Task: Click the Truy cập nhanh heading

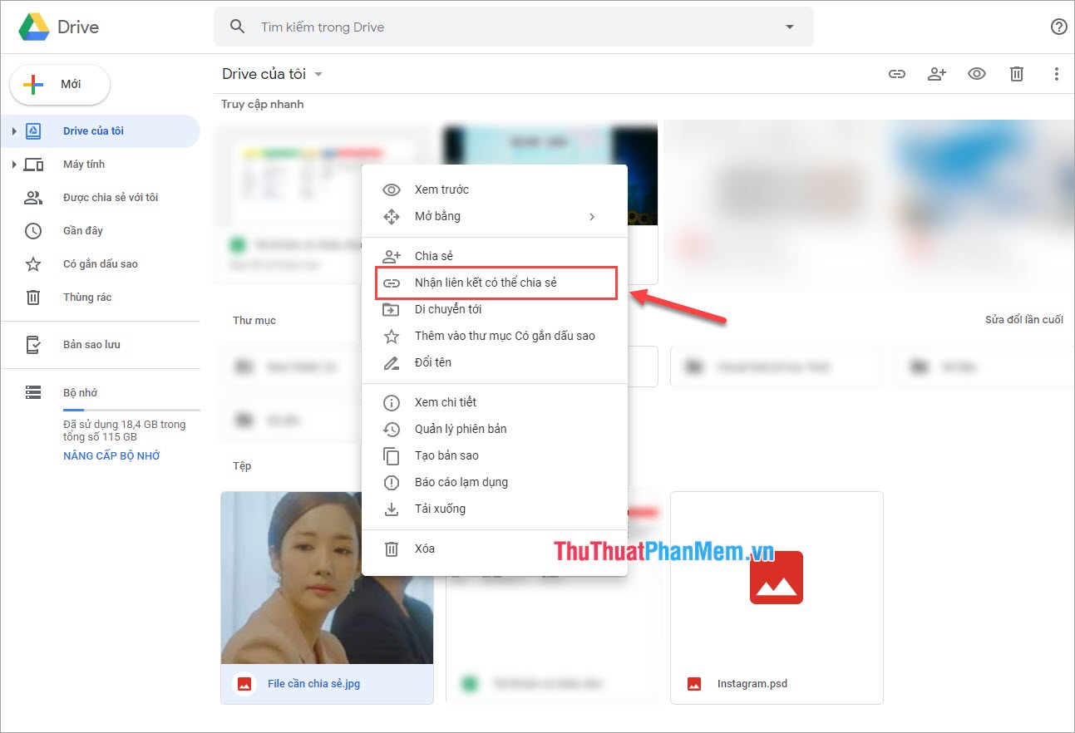Action: [263, 104]
